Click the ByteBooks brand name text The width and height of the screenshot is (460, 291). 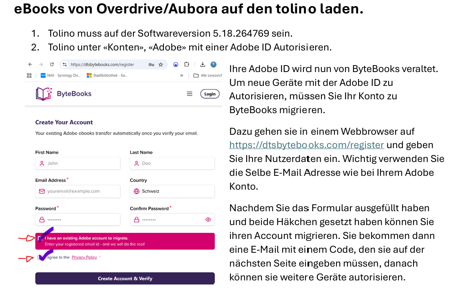(74, 94)
